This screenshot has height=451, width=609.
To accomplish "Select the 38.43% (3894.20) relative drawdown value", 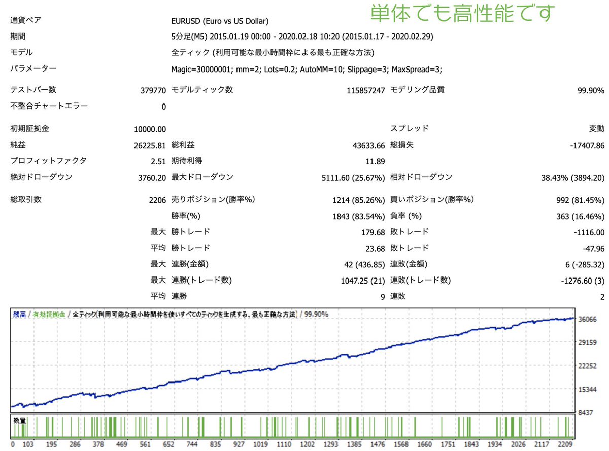I will coord(573,178).
